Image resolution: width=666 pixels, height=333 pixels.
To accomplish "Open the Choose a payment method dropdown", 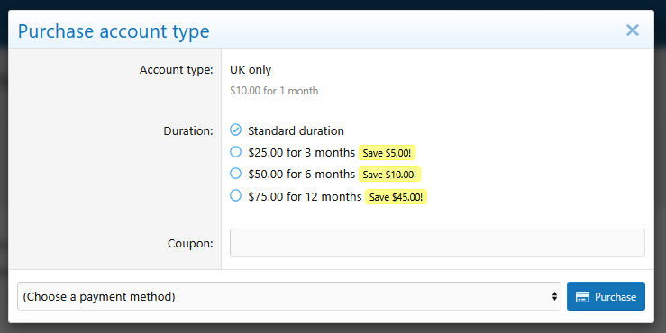I will 288,296.
